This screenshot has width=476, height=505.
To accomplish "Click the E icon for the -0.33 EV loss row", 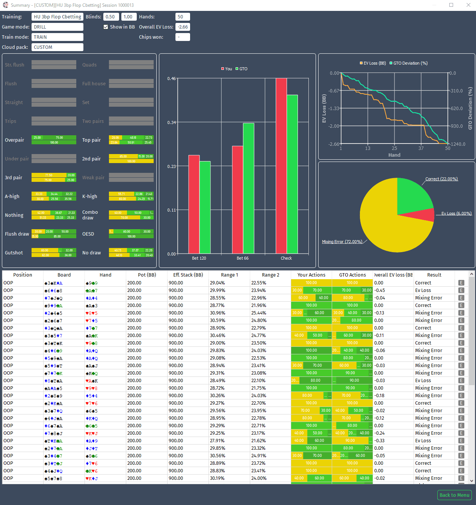I will 461,441.
